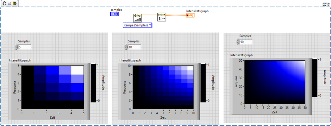The height and width of the screenshot is (126, 331).
Task: Click the arrow icon in snippet header
Action: [10, 4]
